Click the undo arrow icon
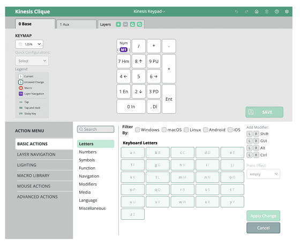The width and height of the screenshot is (300, 245). (x=236, y=12)
